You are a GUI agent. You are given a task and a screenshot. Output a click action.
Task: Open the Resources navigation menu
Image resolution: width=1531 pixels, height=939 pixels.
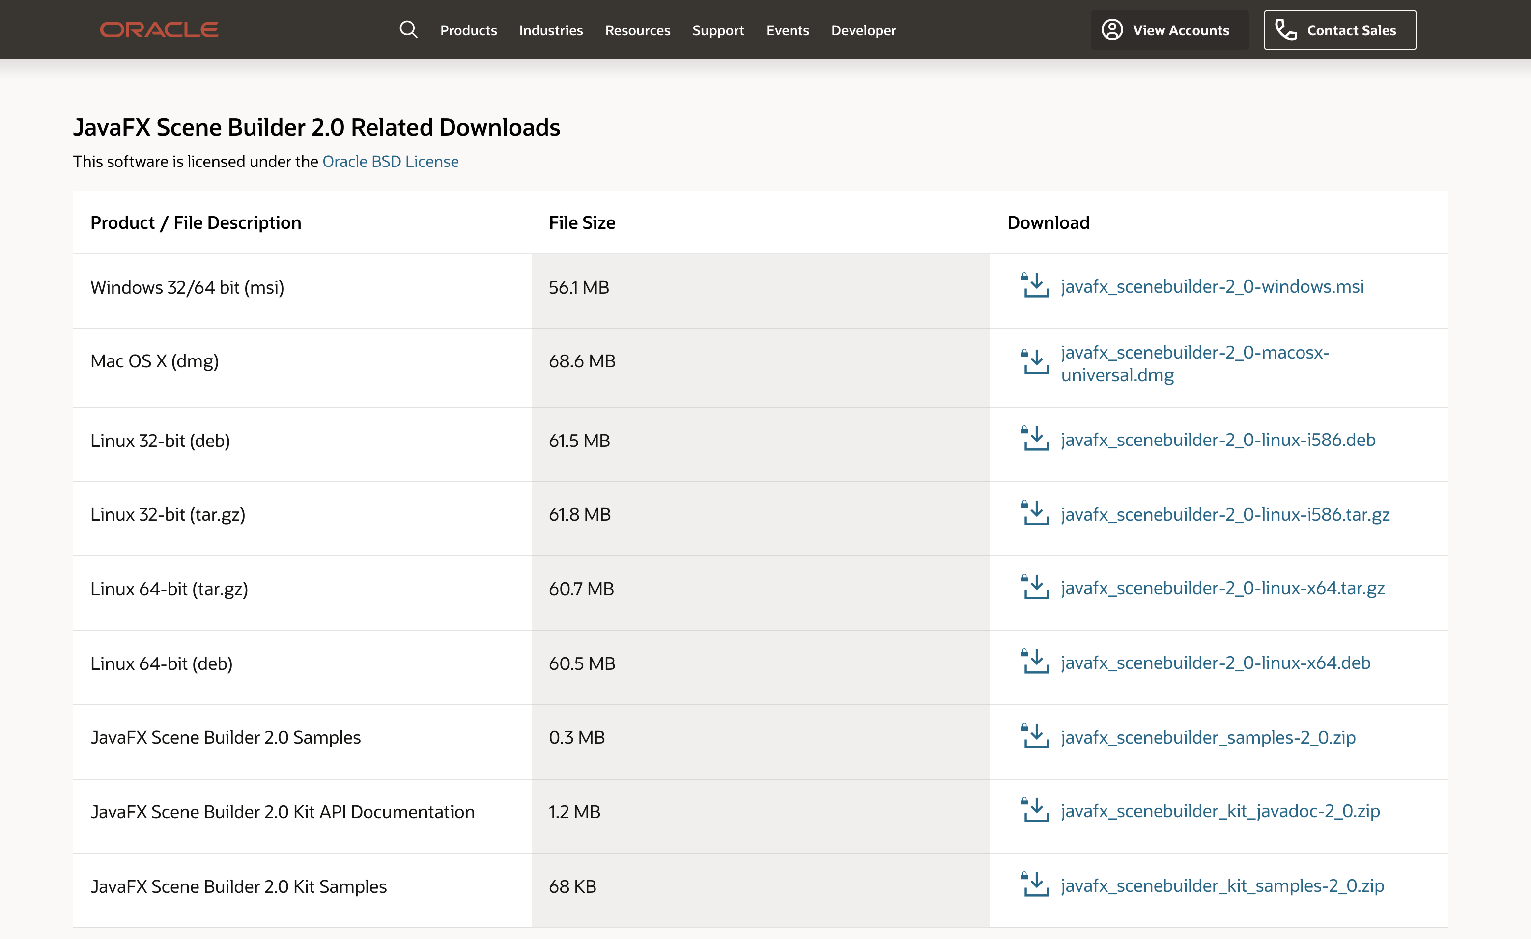pos(637,30)
